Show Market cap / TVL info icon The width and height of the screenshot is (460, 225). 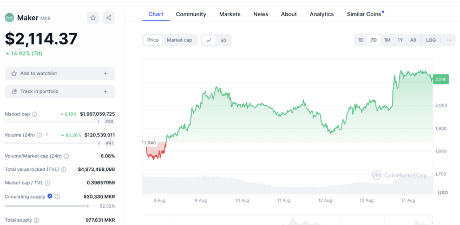48,183
